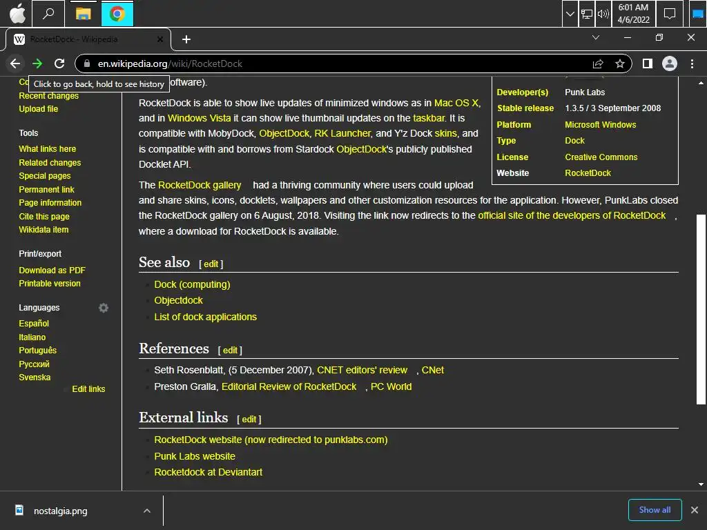Edit the See also section
The image size is (707, 530).
pyautogui.click(x=211, y=264)
